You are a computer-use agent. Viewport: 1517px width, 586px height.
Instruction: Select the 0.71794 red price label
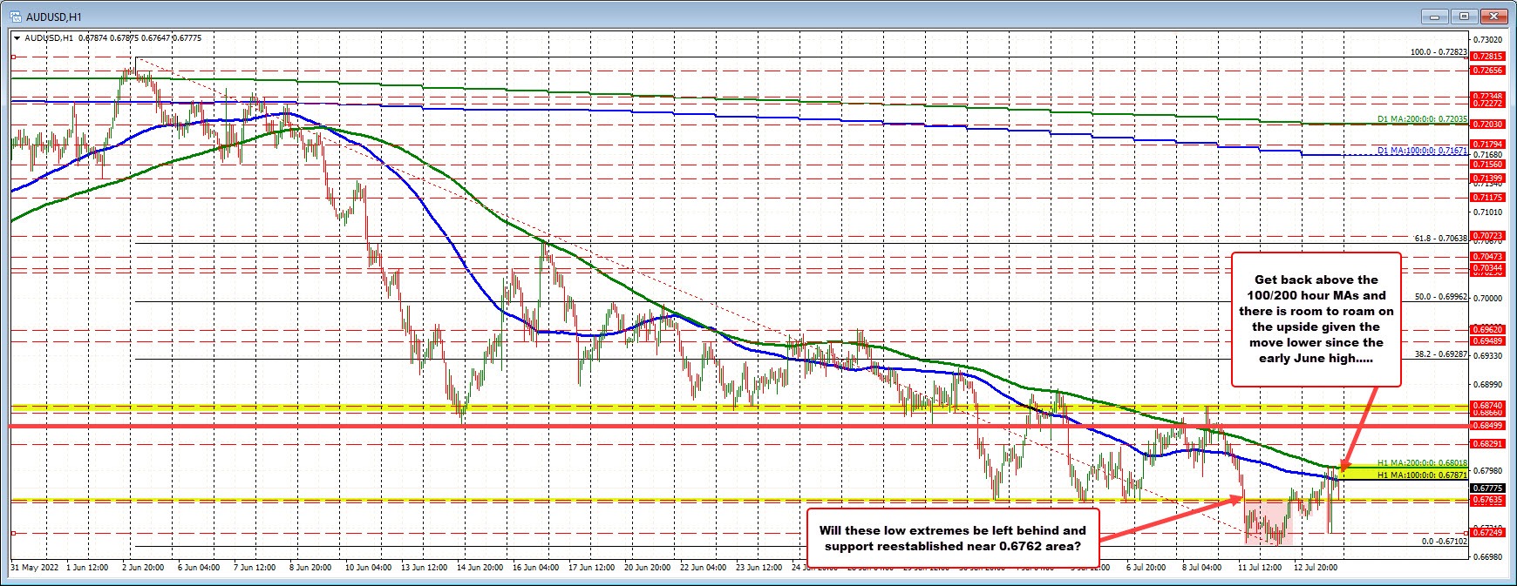pyautogui.click(x=1487, y=144)
